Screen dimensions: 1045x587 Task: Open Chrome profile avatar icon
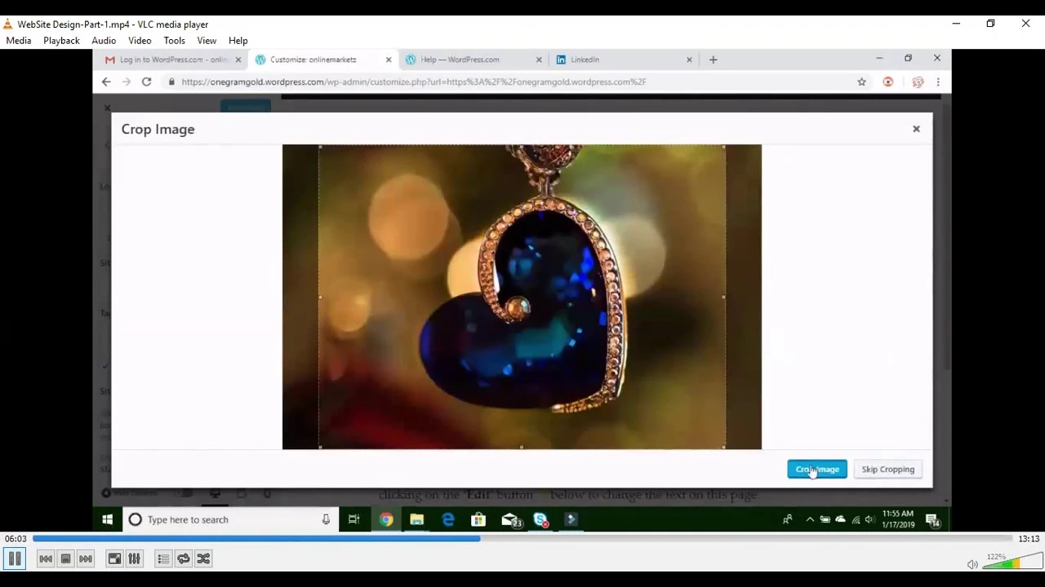click(918, 82)
